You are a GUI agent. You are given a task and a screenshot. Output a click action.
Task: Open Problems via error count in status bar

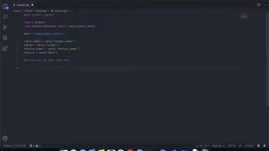coord(32,146)
